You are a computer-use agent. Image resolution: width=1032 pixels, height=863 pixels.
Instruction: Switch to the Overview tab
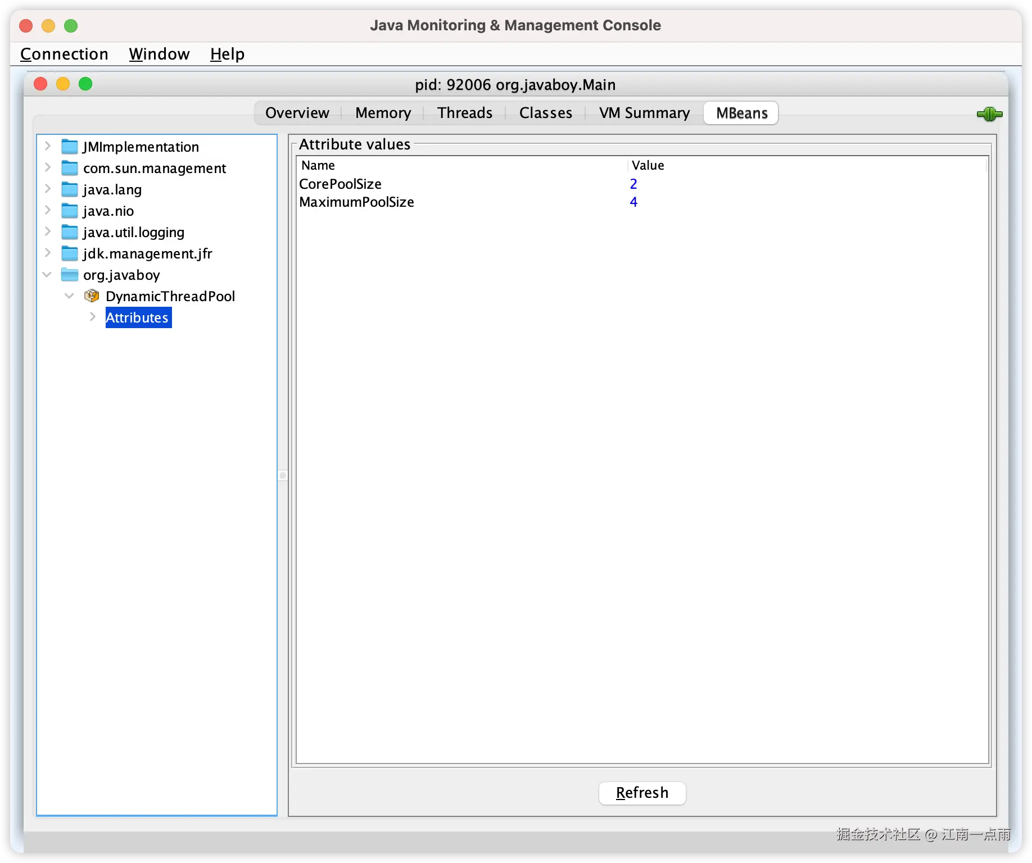click(x=297, y=113)
